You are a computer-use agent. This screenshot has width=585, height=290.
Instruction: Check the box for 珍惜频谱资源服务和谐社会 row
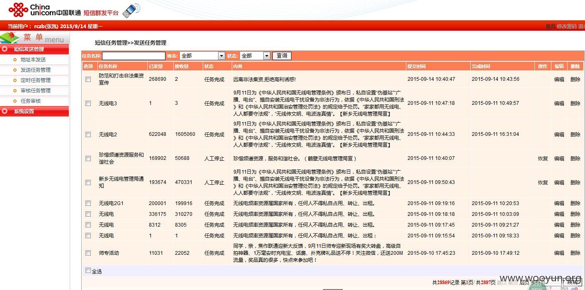click(x=88, y=158)
